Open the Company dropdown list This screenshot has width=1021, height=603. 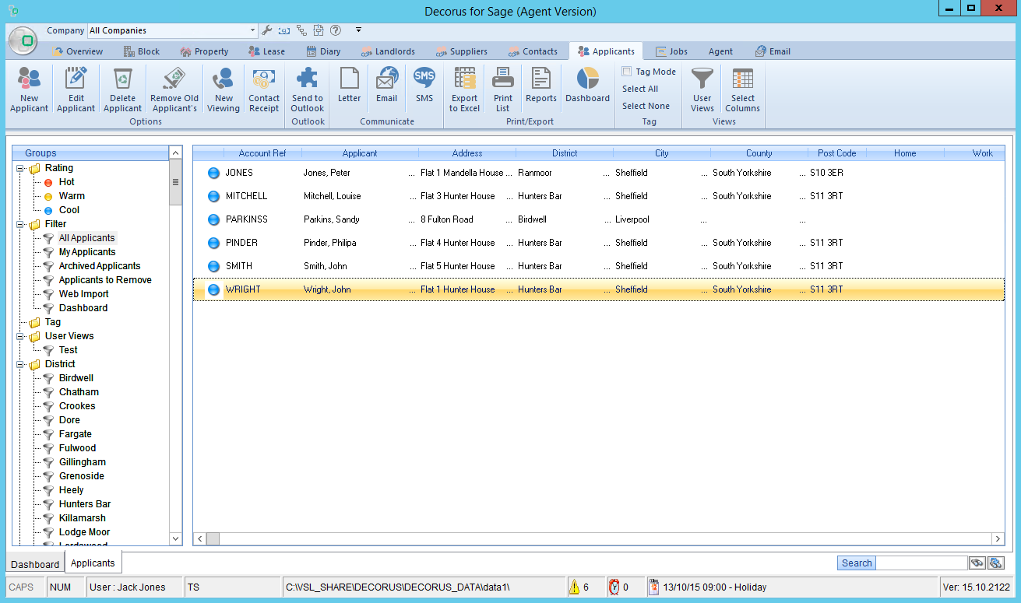point(252,30)
